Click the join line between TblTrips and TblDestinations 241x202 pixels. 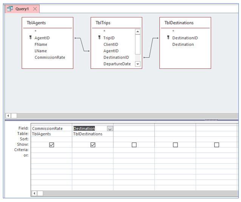151,48
